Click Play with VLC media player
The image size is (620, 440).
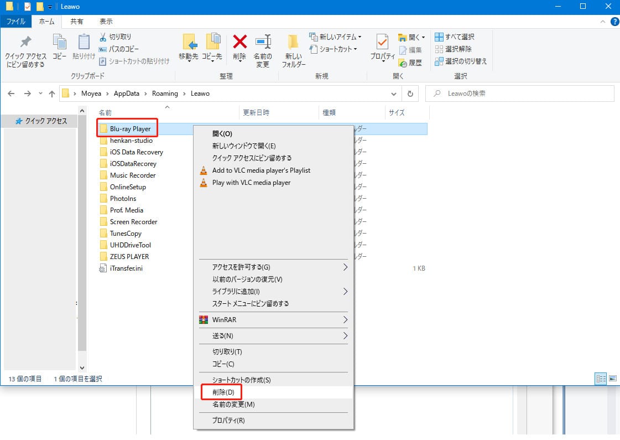(x=251, y=183)
